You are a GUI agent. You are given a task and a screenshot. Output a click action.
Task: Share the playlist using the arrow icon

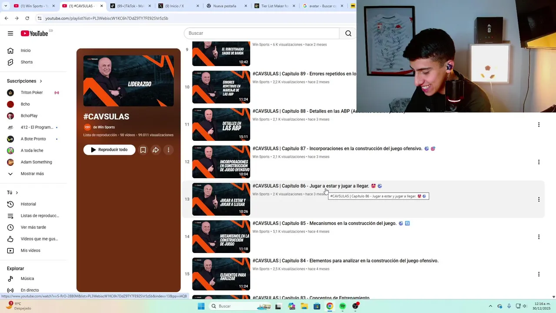coord(156,150)
